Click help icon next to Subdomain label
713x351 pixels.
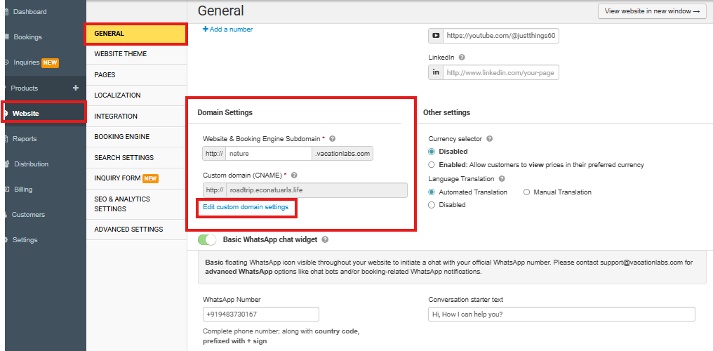tap(333, 139)
